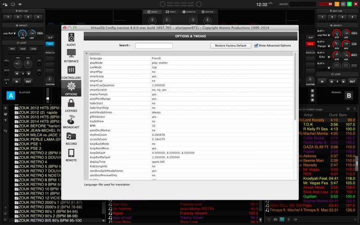Click the VirtualDJ logo in top bar

point(325,4)
